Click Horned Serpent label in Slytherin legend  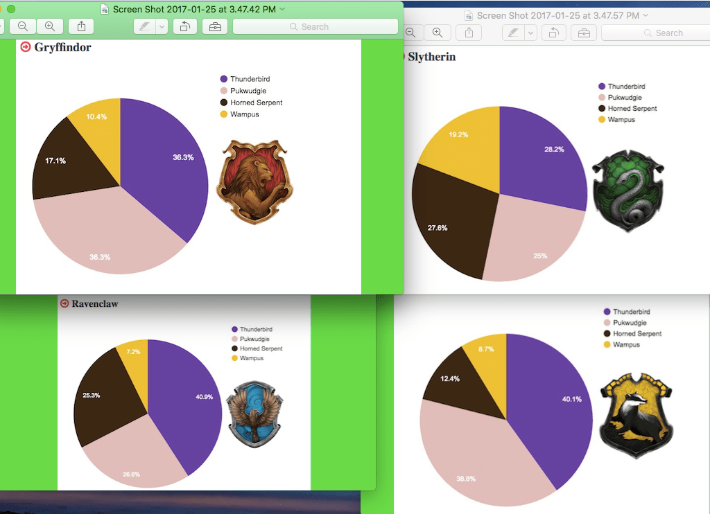coord(632,109)
